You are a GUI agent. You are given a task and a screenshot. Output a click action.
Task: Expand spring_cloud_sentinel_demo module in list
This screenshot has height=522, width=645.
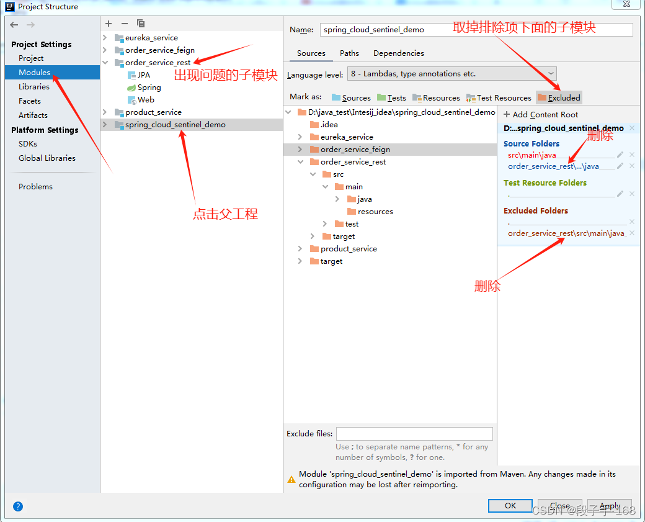click(x=105, y=124)
